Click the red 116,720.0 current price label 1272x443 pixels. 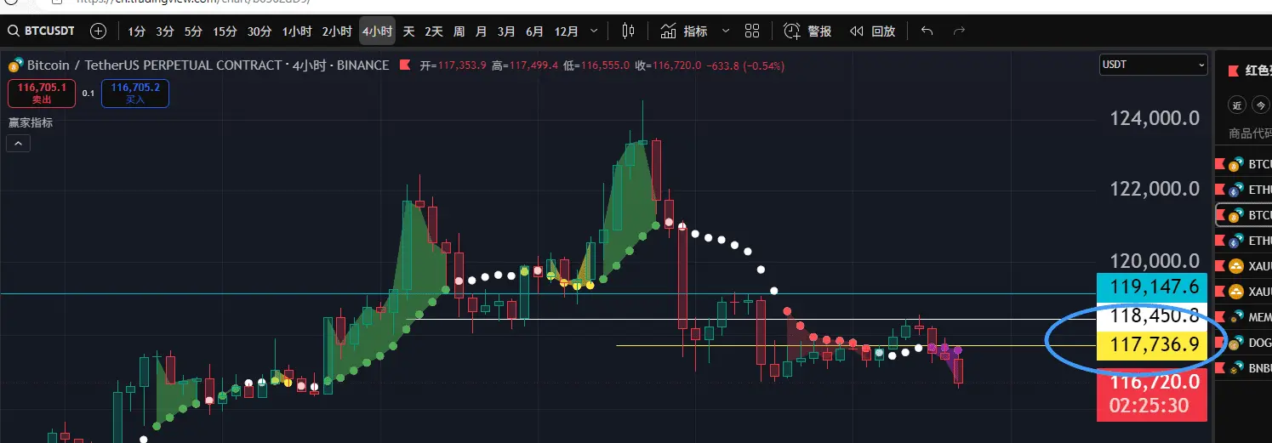(x=1152, y=395)
